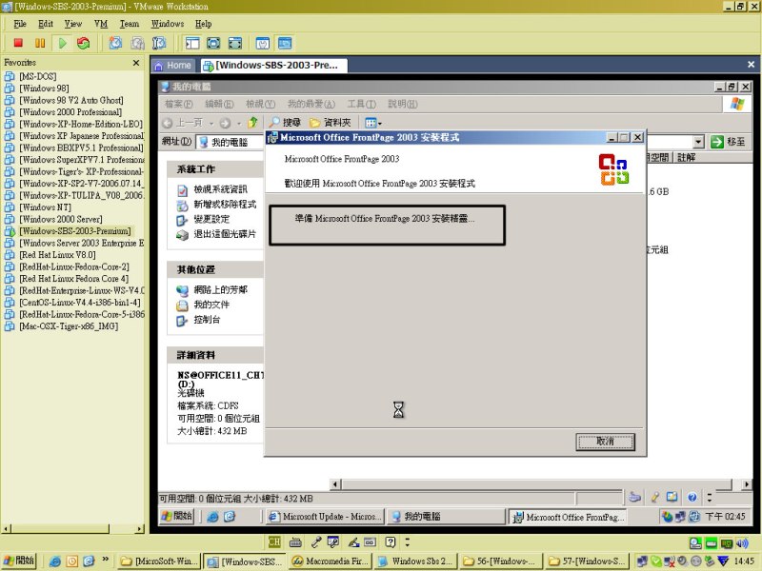Switch to the Home tab
This screenshot has height=571, width=762.
pos(173,65)
